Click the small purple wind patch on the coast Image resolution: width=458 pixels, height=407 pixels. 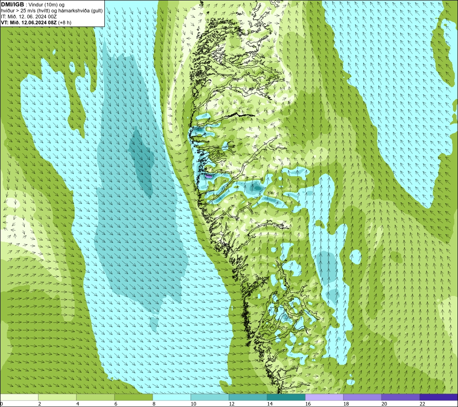click(209, 176)
